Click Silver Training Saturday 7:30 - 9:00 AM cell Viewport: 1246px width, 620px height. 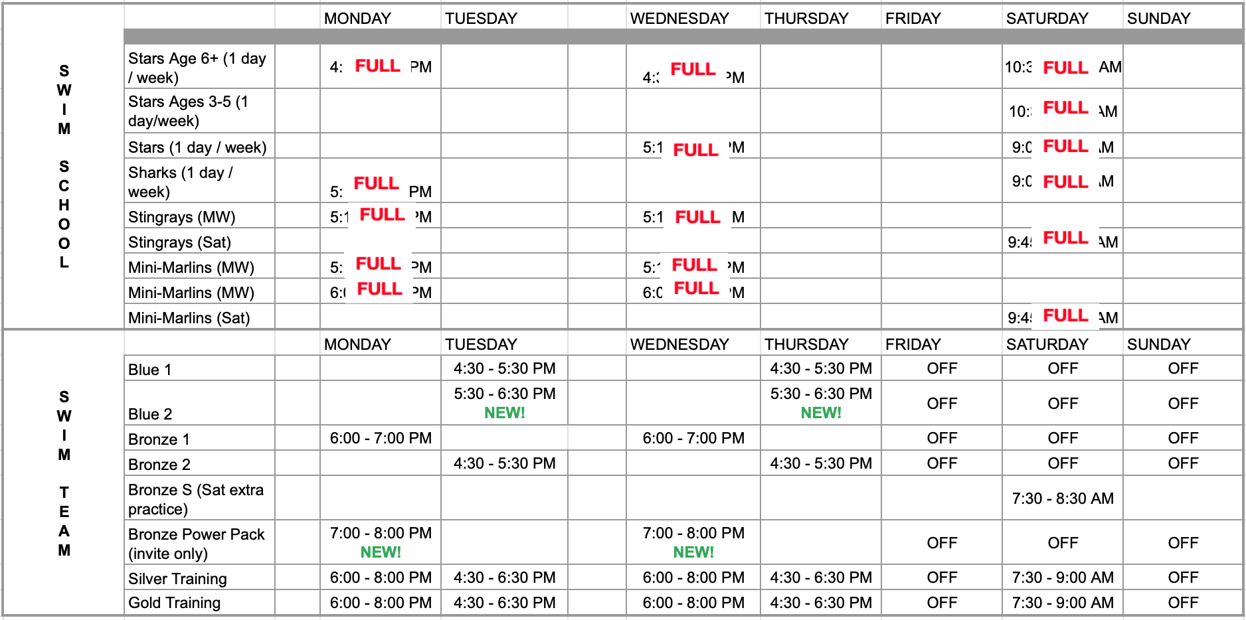(1062, 578)
